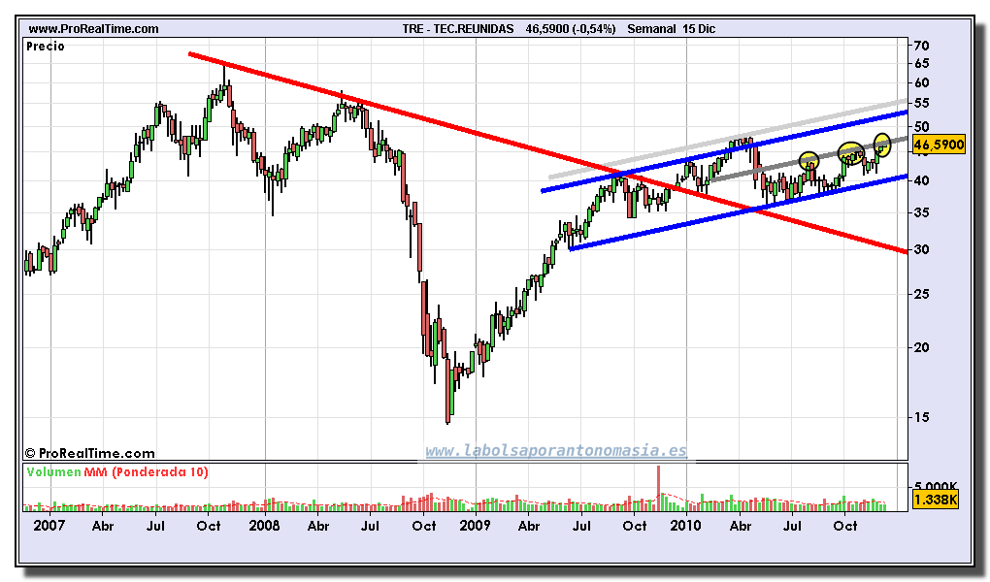Image resolution: width=990 pixels, height=582 pixels.
Task: Click the 50 price axis label
Action: point(921,127)
